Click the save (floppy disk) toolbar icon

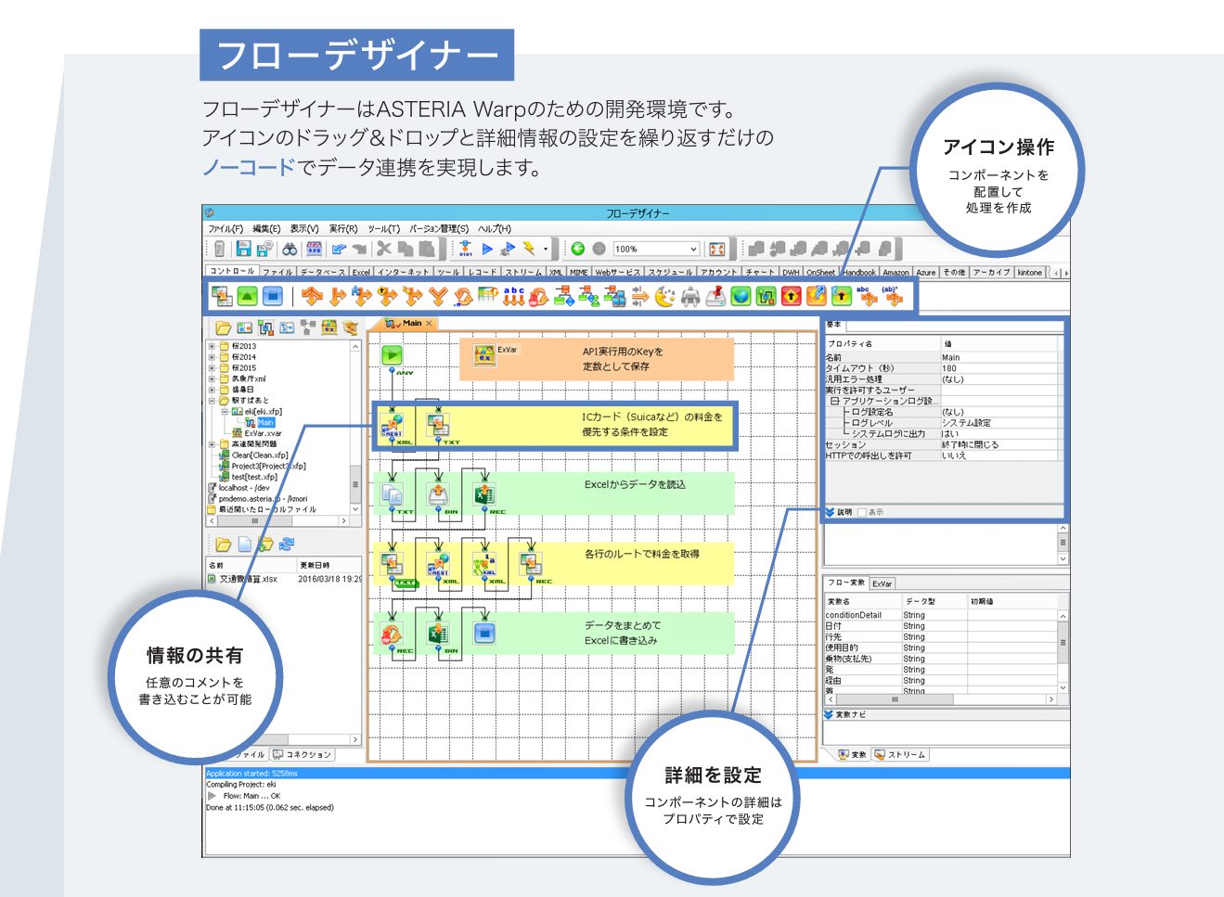point(243,249)
